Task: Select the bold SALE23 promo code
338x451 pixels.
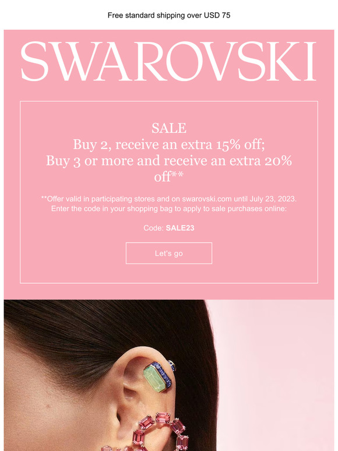Action: click(x=180, y=228)
